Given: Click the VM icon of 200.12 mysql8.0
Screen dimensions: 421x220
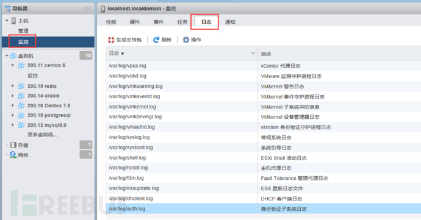Looking at the screenshot, I should pos(21,125).
